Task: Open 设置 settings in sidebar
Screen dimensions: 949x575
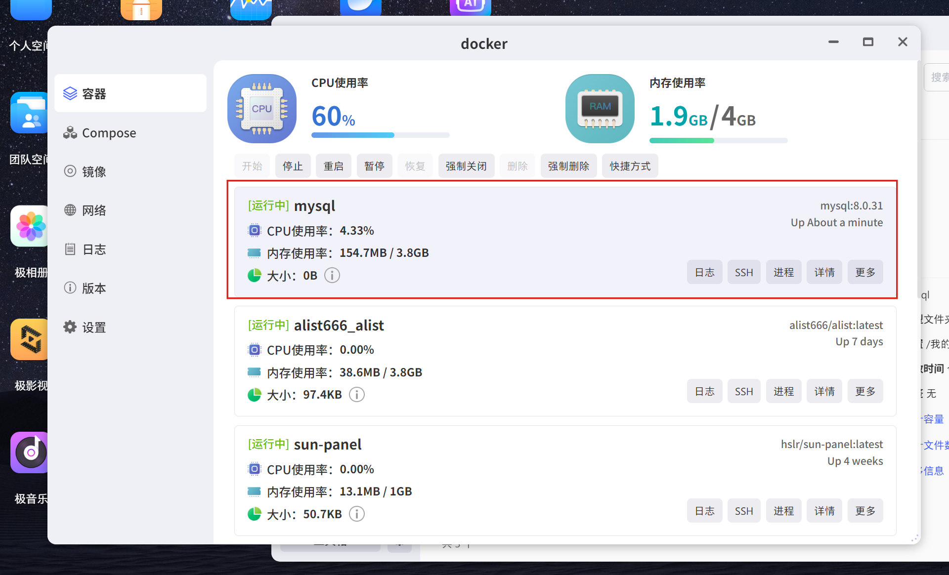Action: coord(94,327)
